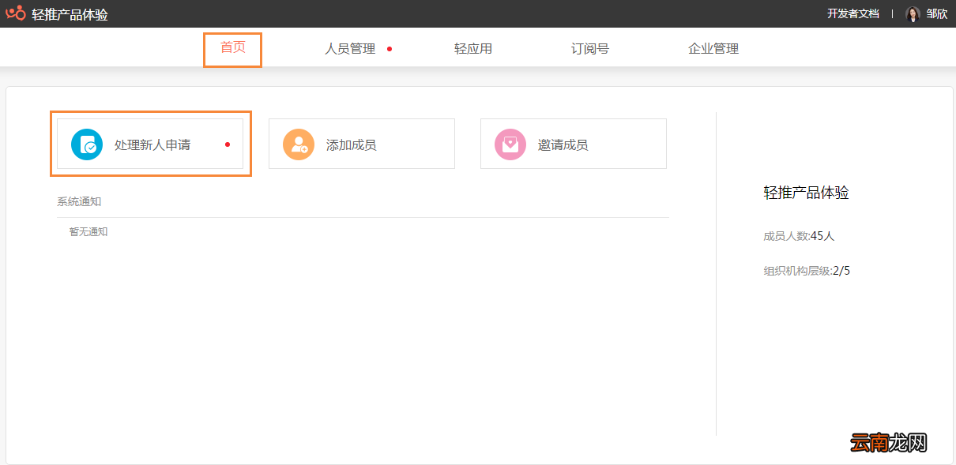Click the pink 邀请成员 envelope icon
Viewport: 956px width, 465px height.
(510, 144)
